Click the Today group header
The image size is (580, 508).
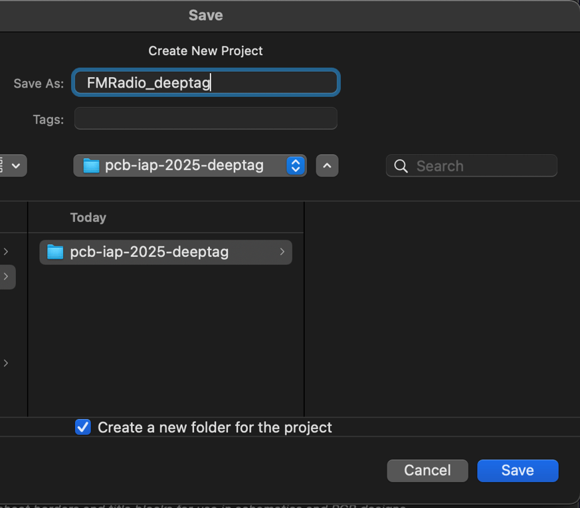point(88,217)
